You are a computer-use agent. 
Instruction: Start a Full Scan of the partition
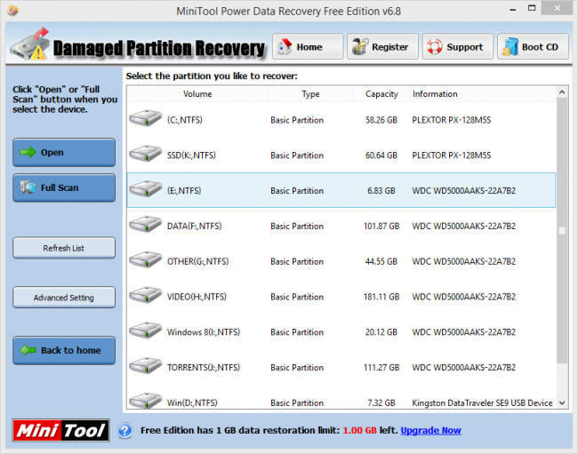point(64,187)
